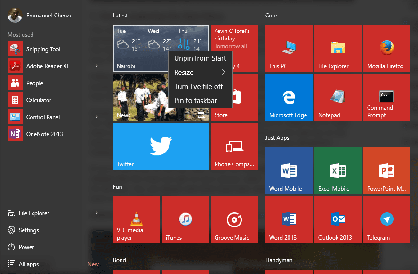Click the Just Apps group heading

click(277, 138)
